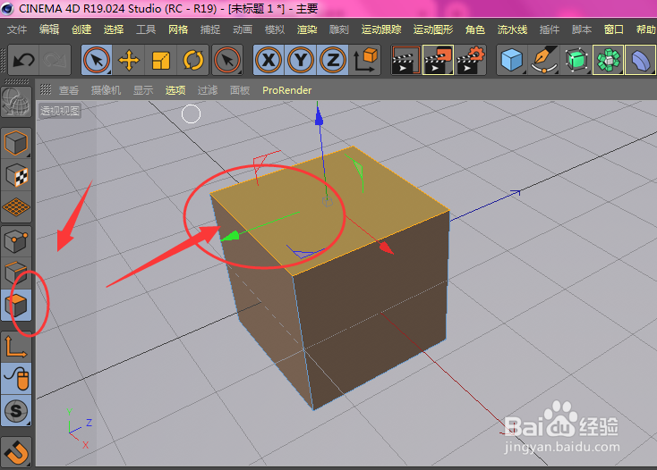Switch to Model mode

[16, 143]
